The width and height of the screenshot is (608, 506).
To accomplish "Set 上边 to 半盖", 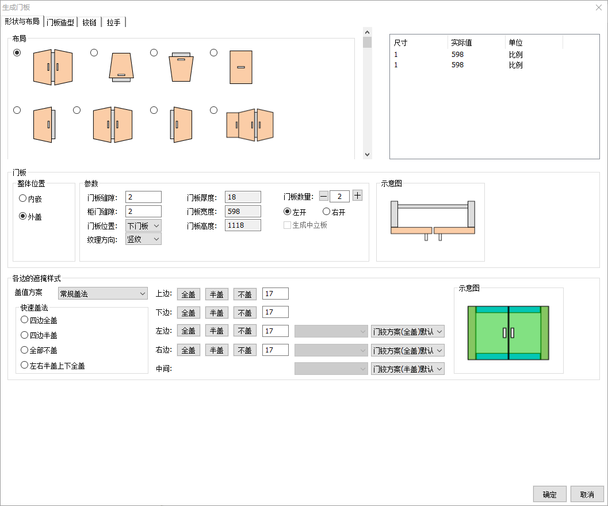I will coord(217,294).
